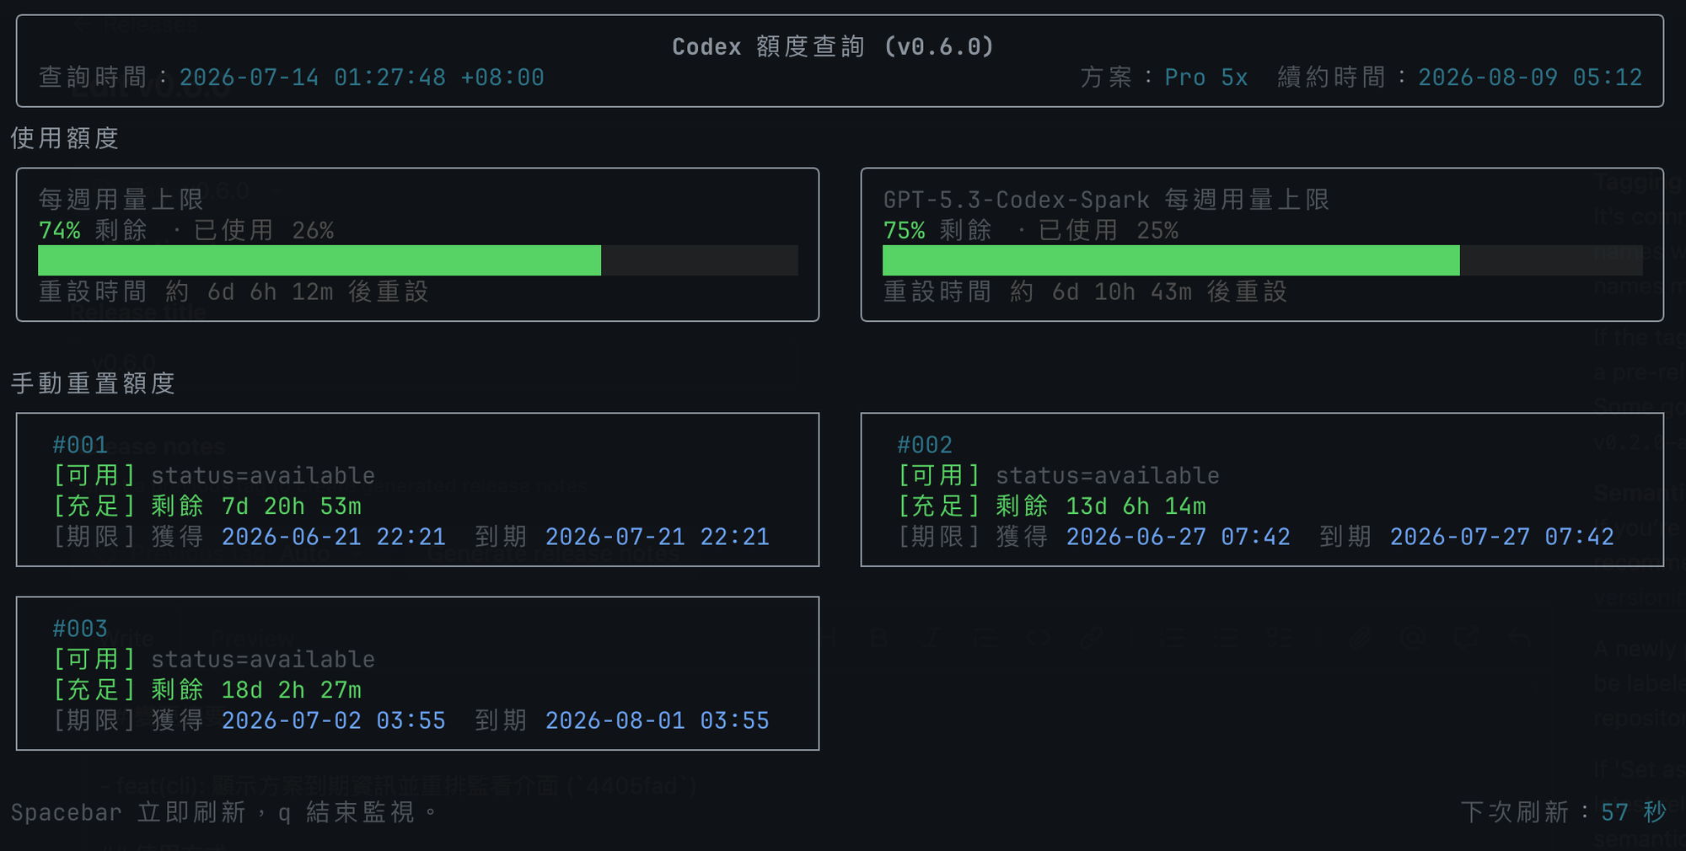Click the '#002' quota card label

[925, 445]
